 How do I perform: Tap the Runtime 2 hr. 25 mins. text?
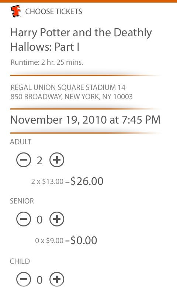click(47, 62)
